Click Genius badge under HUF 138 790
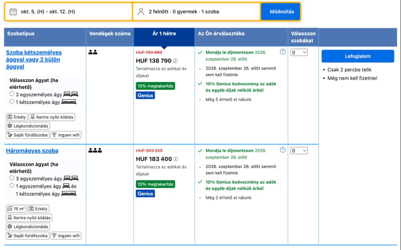The width and height of the screenshot is (401, 250). (145, 95)
